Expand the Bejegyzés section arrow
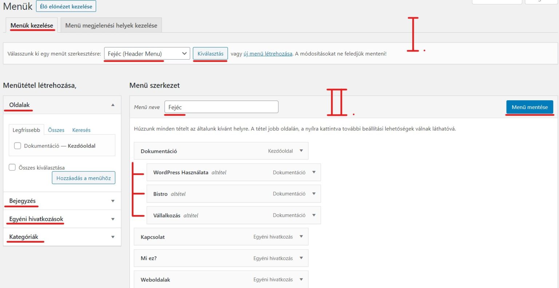This screenshot has height=288, width=559. point(113,201)
